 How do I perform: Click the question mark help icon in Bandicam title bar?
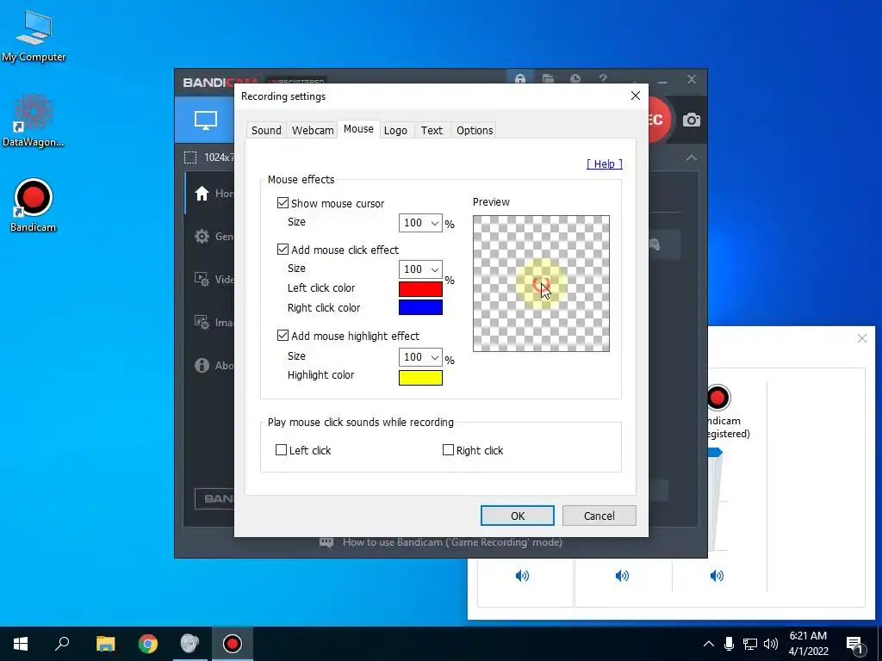tap(603, 78)
